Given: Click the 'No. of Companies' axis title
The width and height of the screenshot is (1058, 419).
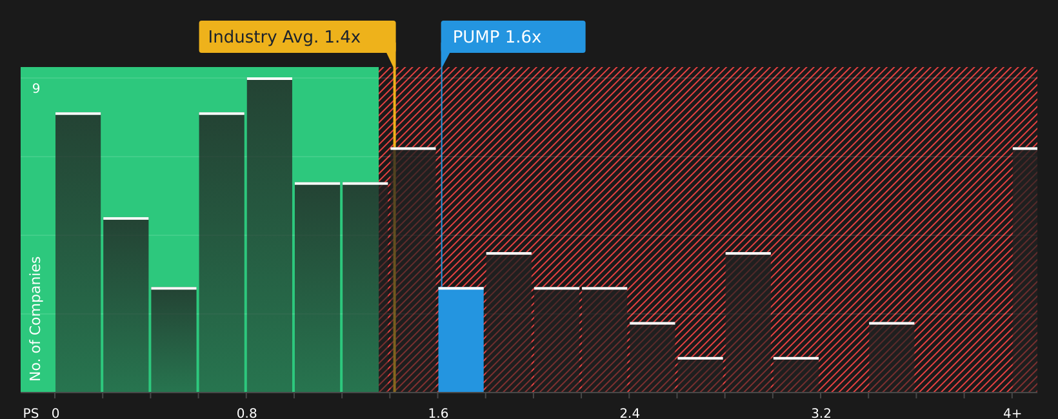Looking at the screenshot, I should pyautogui.click(x=35, y=318).
